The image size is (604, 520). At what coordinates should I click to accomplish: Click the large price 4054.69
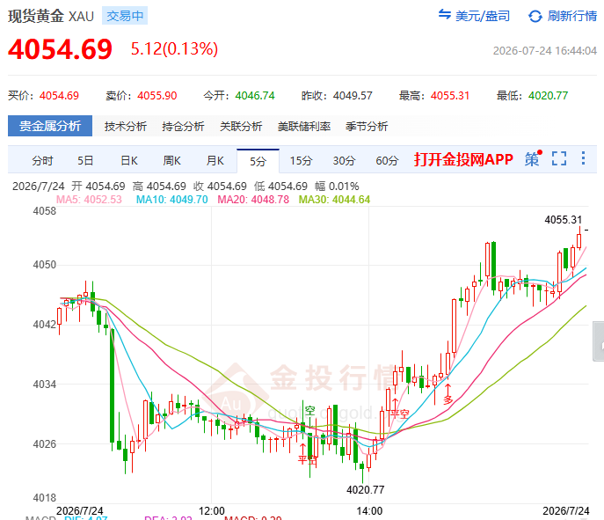(60, 49)
